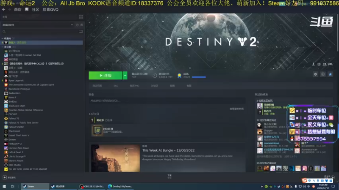Open Windows Task View icon

(x=13, y=187)
